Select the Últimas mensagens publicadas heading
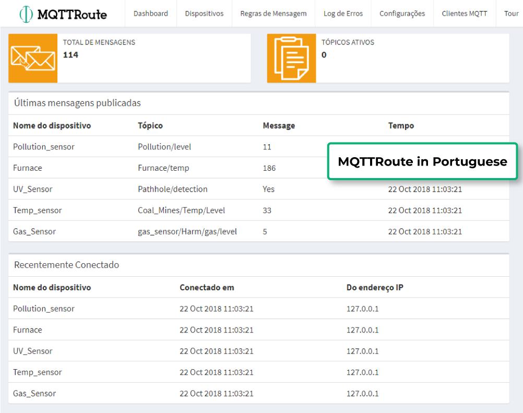523x413 pixels. point(77,103)
